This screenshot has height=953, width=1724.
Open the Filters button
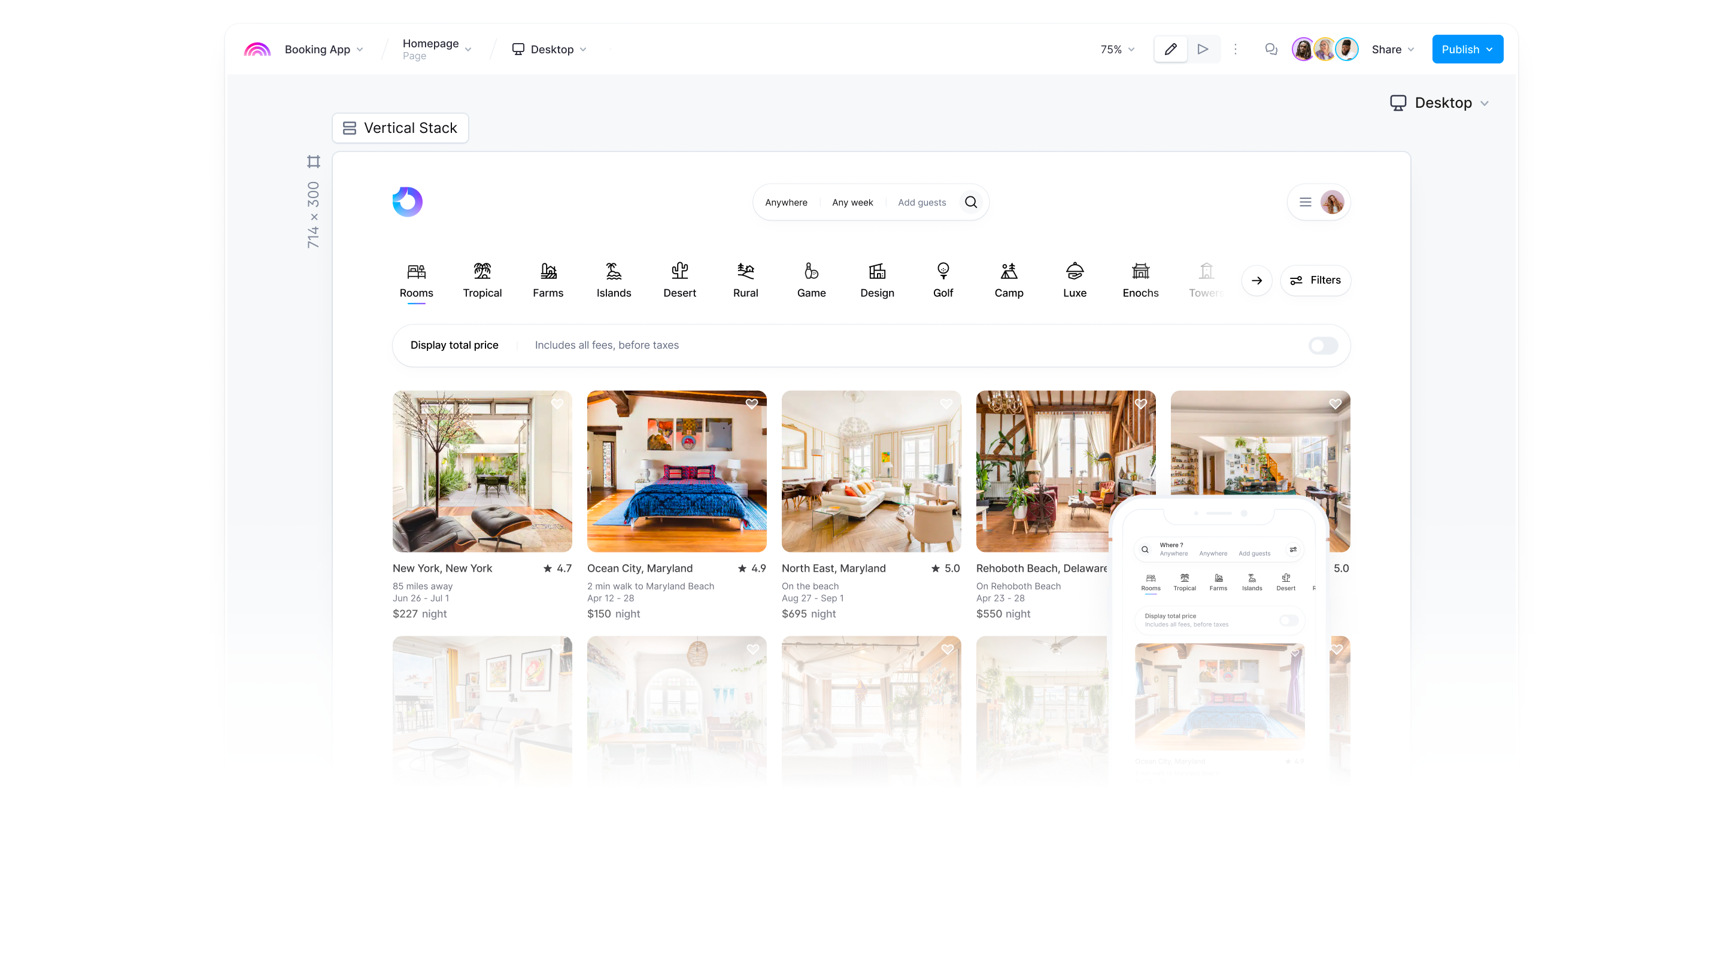coord(1315,280)
